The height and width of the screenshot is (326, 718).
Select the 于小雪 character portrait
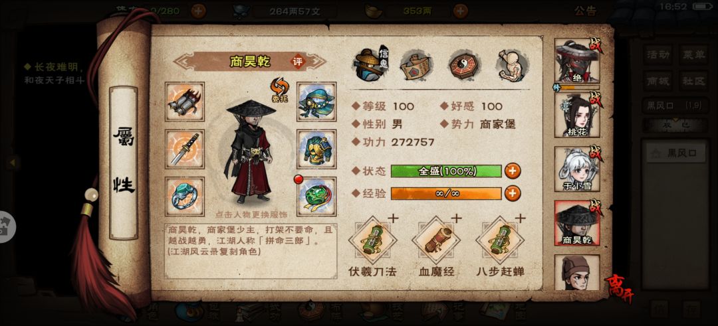tap(577, 169)
